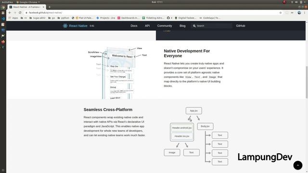Screen dimensions: 308x173
Task: Click the Chrome icon in the dock
Action: 3,7
